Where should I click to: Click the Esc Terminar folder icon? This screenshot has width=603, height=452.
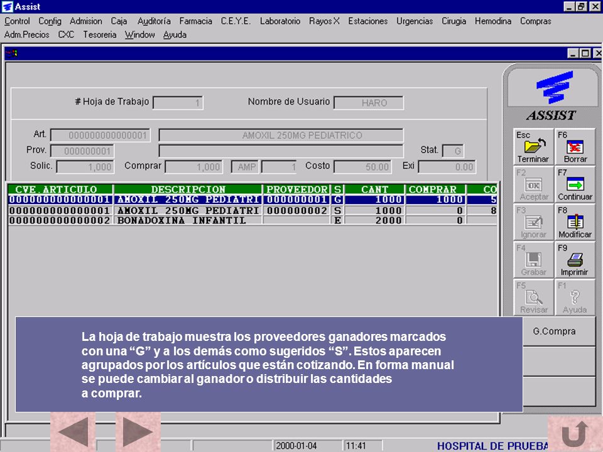pos(533,146)
